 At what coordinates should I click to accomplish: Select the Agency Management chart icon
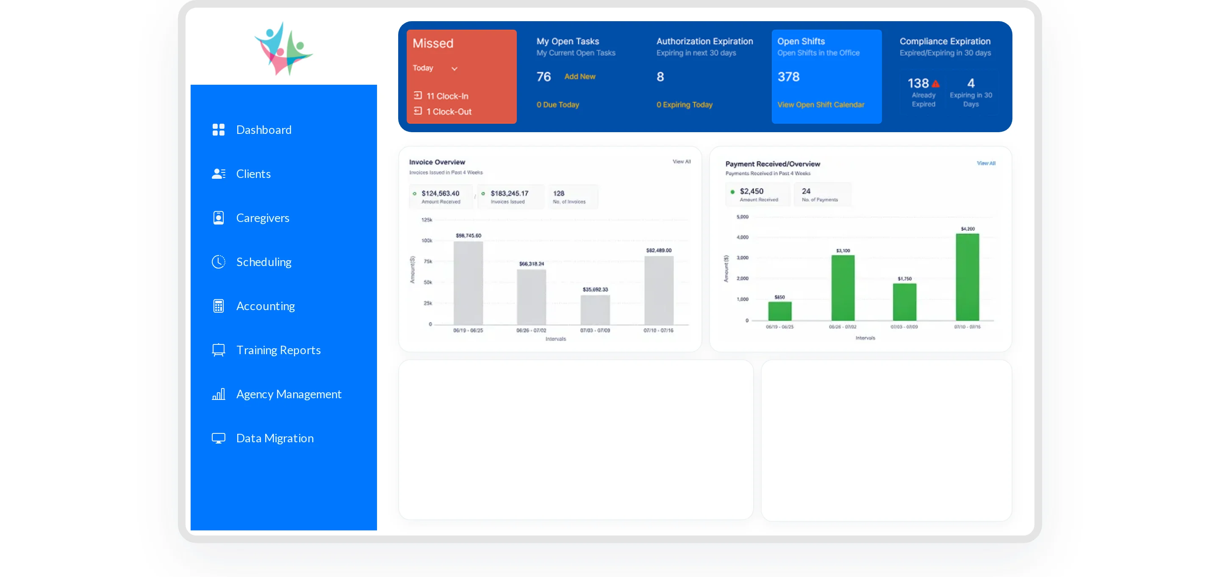[218, 394]
